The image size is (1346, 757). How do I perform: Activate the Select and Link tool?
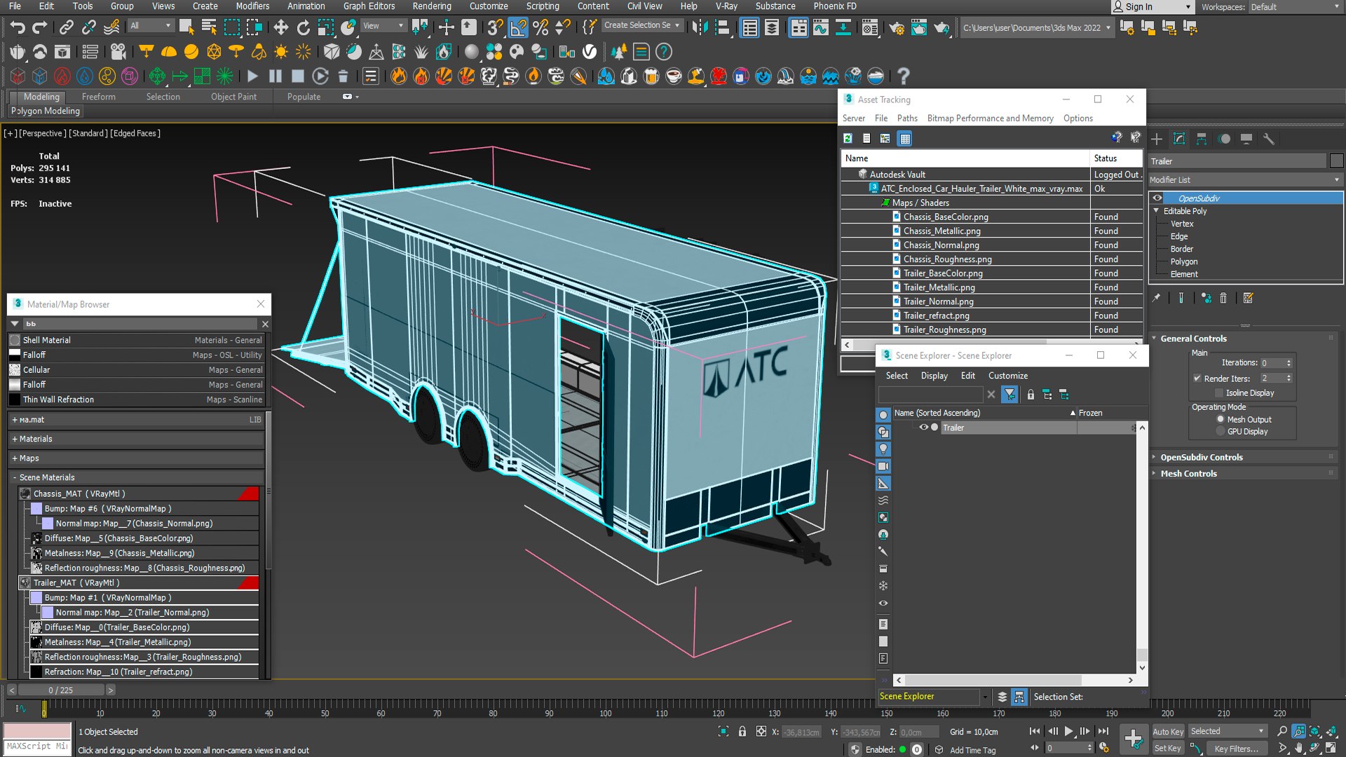click(66, 27)
